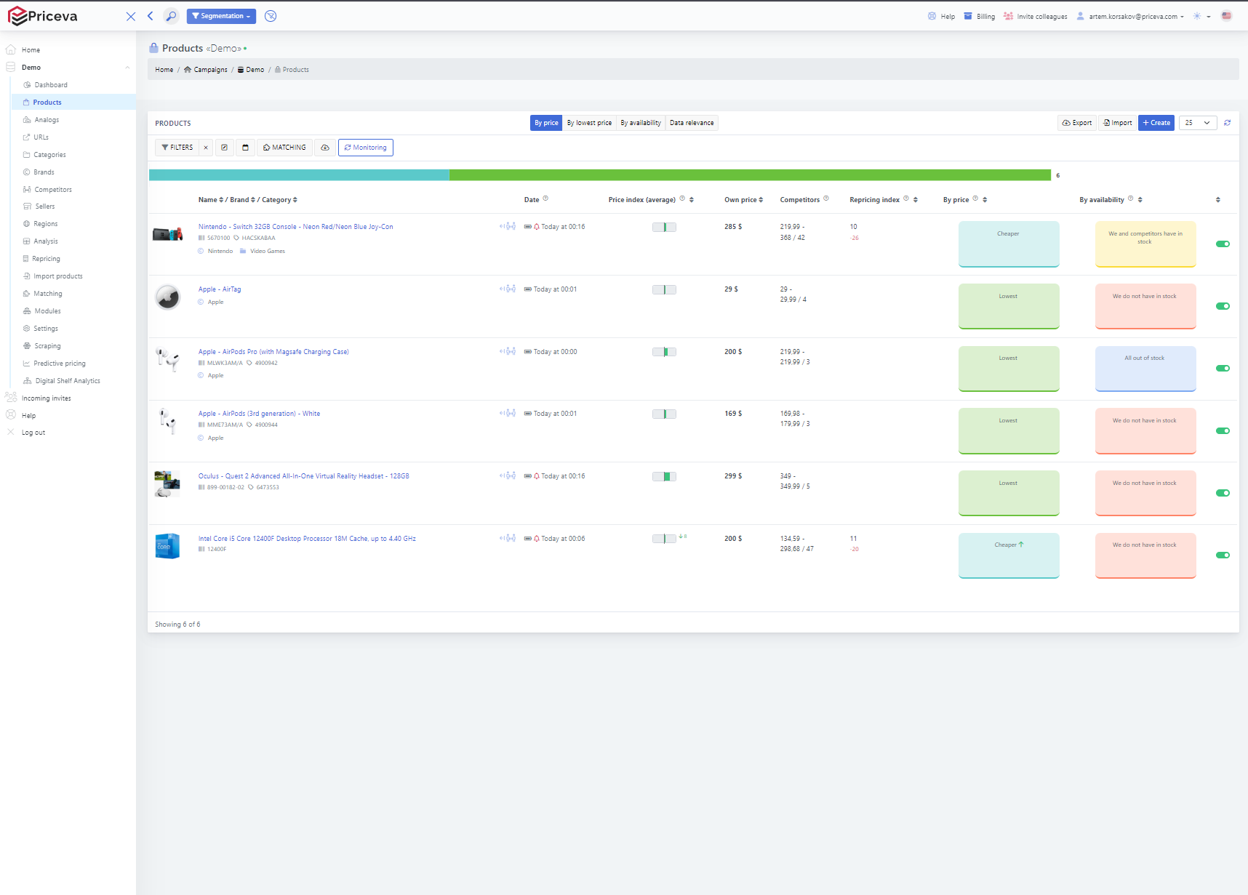The width and height of the screenshot is (1248, 895).
Task: Open Analogs in the sidebar
Action: 47,120
